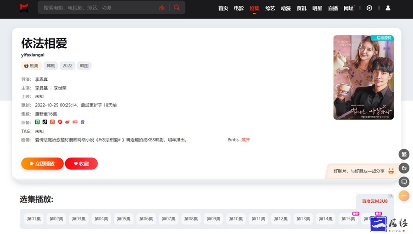Image resolution: width=413 pixels, height=234 pixels.
Task: Click the site logo in header
Action: click(24, 8)
